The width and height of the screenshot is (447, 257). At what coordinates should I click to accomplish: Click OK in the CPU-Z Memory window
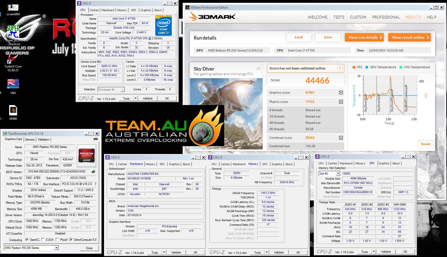[298, 252]
